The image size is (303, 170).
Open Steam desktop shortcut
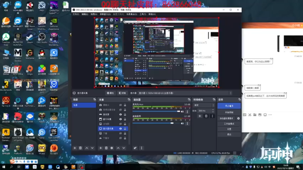(x=30, y=39)
